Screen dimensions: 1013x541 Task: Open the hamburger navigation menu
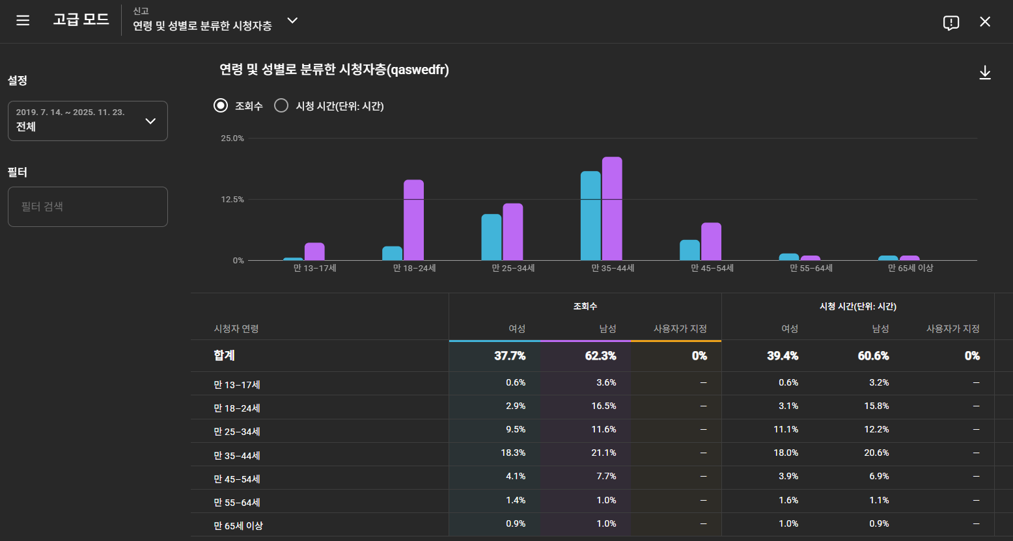coord(23,21)
